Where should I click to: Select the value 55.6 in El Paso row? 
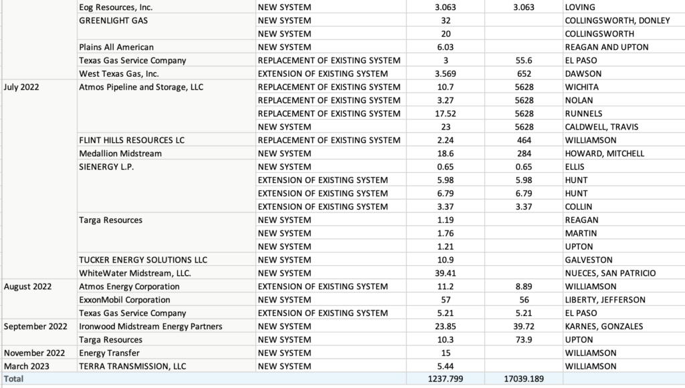(524, 60)
